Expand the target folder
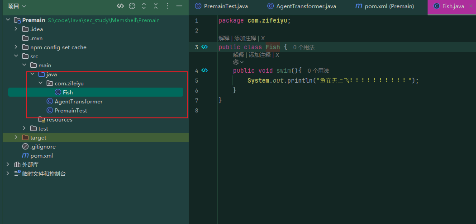 pyautogui.click(x=16, y=137)
